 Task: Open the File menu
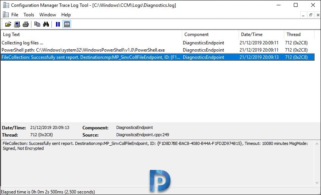15,15
